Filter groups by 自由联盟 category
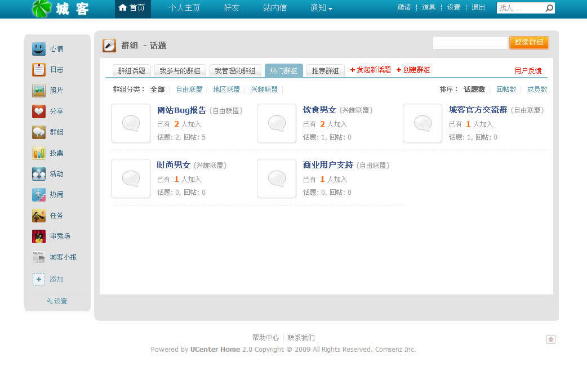This screenshot has width=587, height=380. [x=189, y=90]
